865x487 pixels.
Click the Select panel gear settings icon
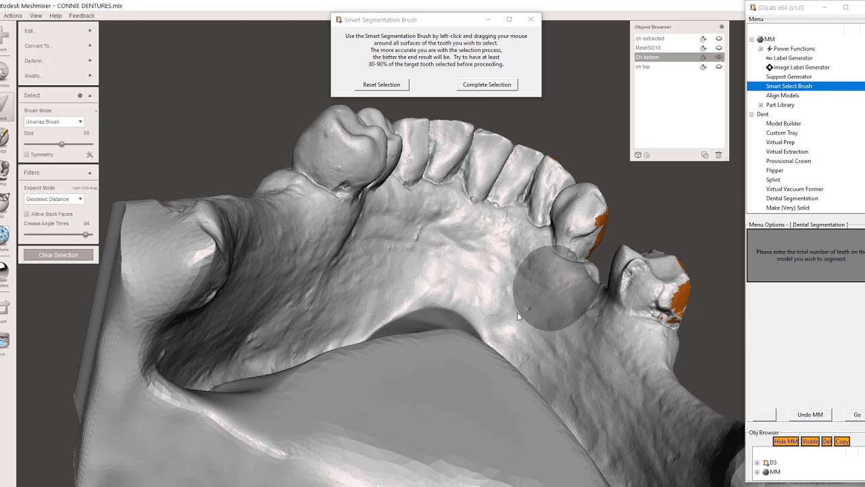[x=80, y=95]
